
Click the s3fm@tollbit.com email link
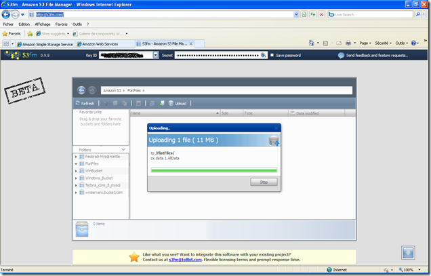tap(185, 260)
